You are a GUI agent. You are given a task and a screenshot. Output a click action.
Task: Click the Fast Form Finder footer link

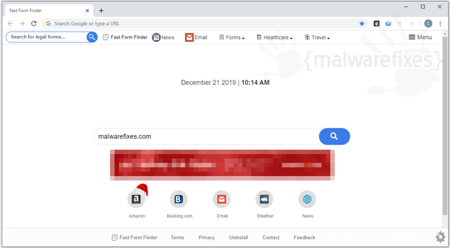[134, 237]
